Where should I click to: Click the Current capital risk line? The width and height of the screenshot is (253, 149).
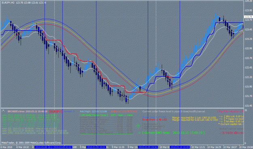point(231,124)
